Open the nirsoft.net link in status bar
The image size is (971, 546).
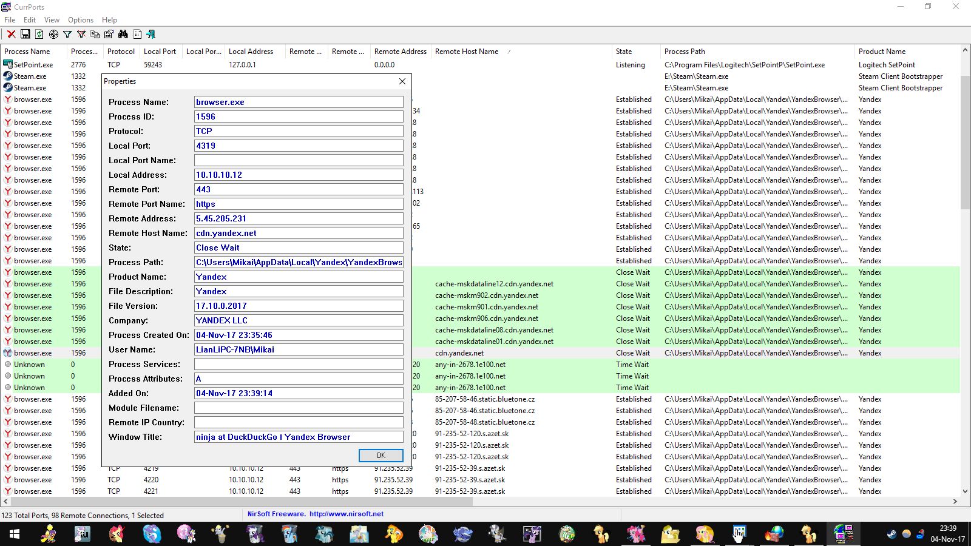pyautogui.click(x=346, y=514)
